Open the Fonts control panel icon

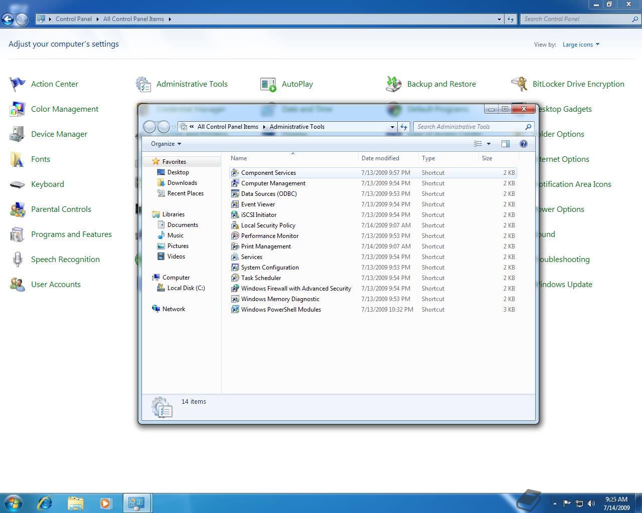point(18,159)
